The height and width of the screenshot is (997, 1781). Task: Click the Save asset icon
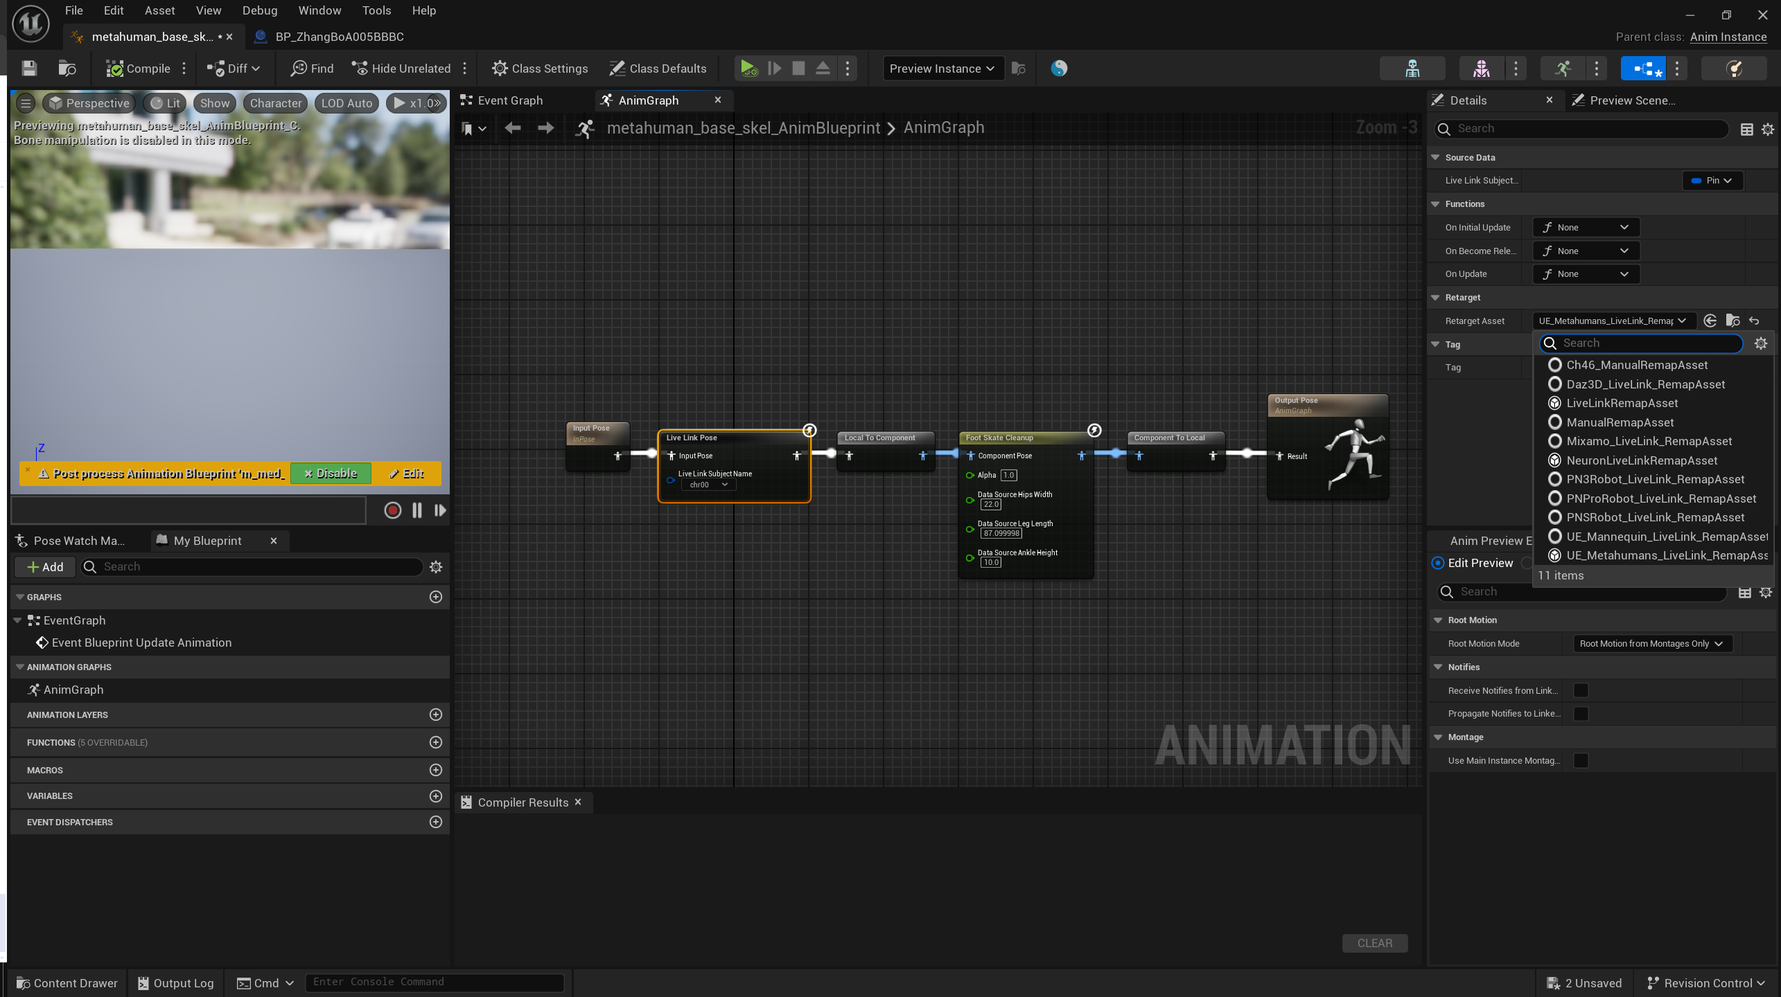point(28,68)
